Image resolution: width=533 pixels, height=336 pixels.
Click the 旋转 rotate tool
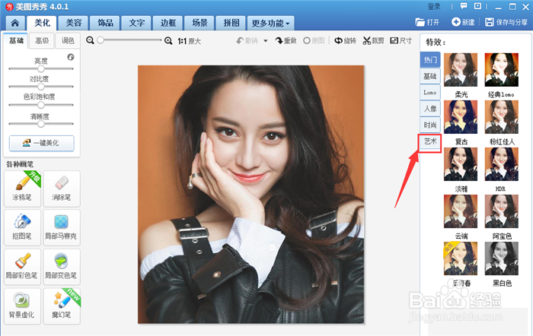345,41
